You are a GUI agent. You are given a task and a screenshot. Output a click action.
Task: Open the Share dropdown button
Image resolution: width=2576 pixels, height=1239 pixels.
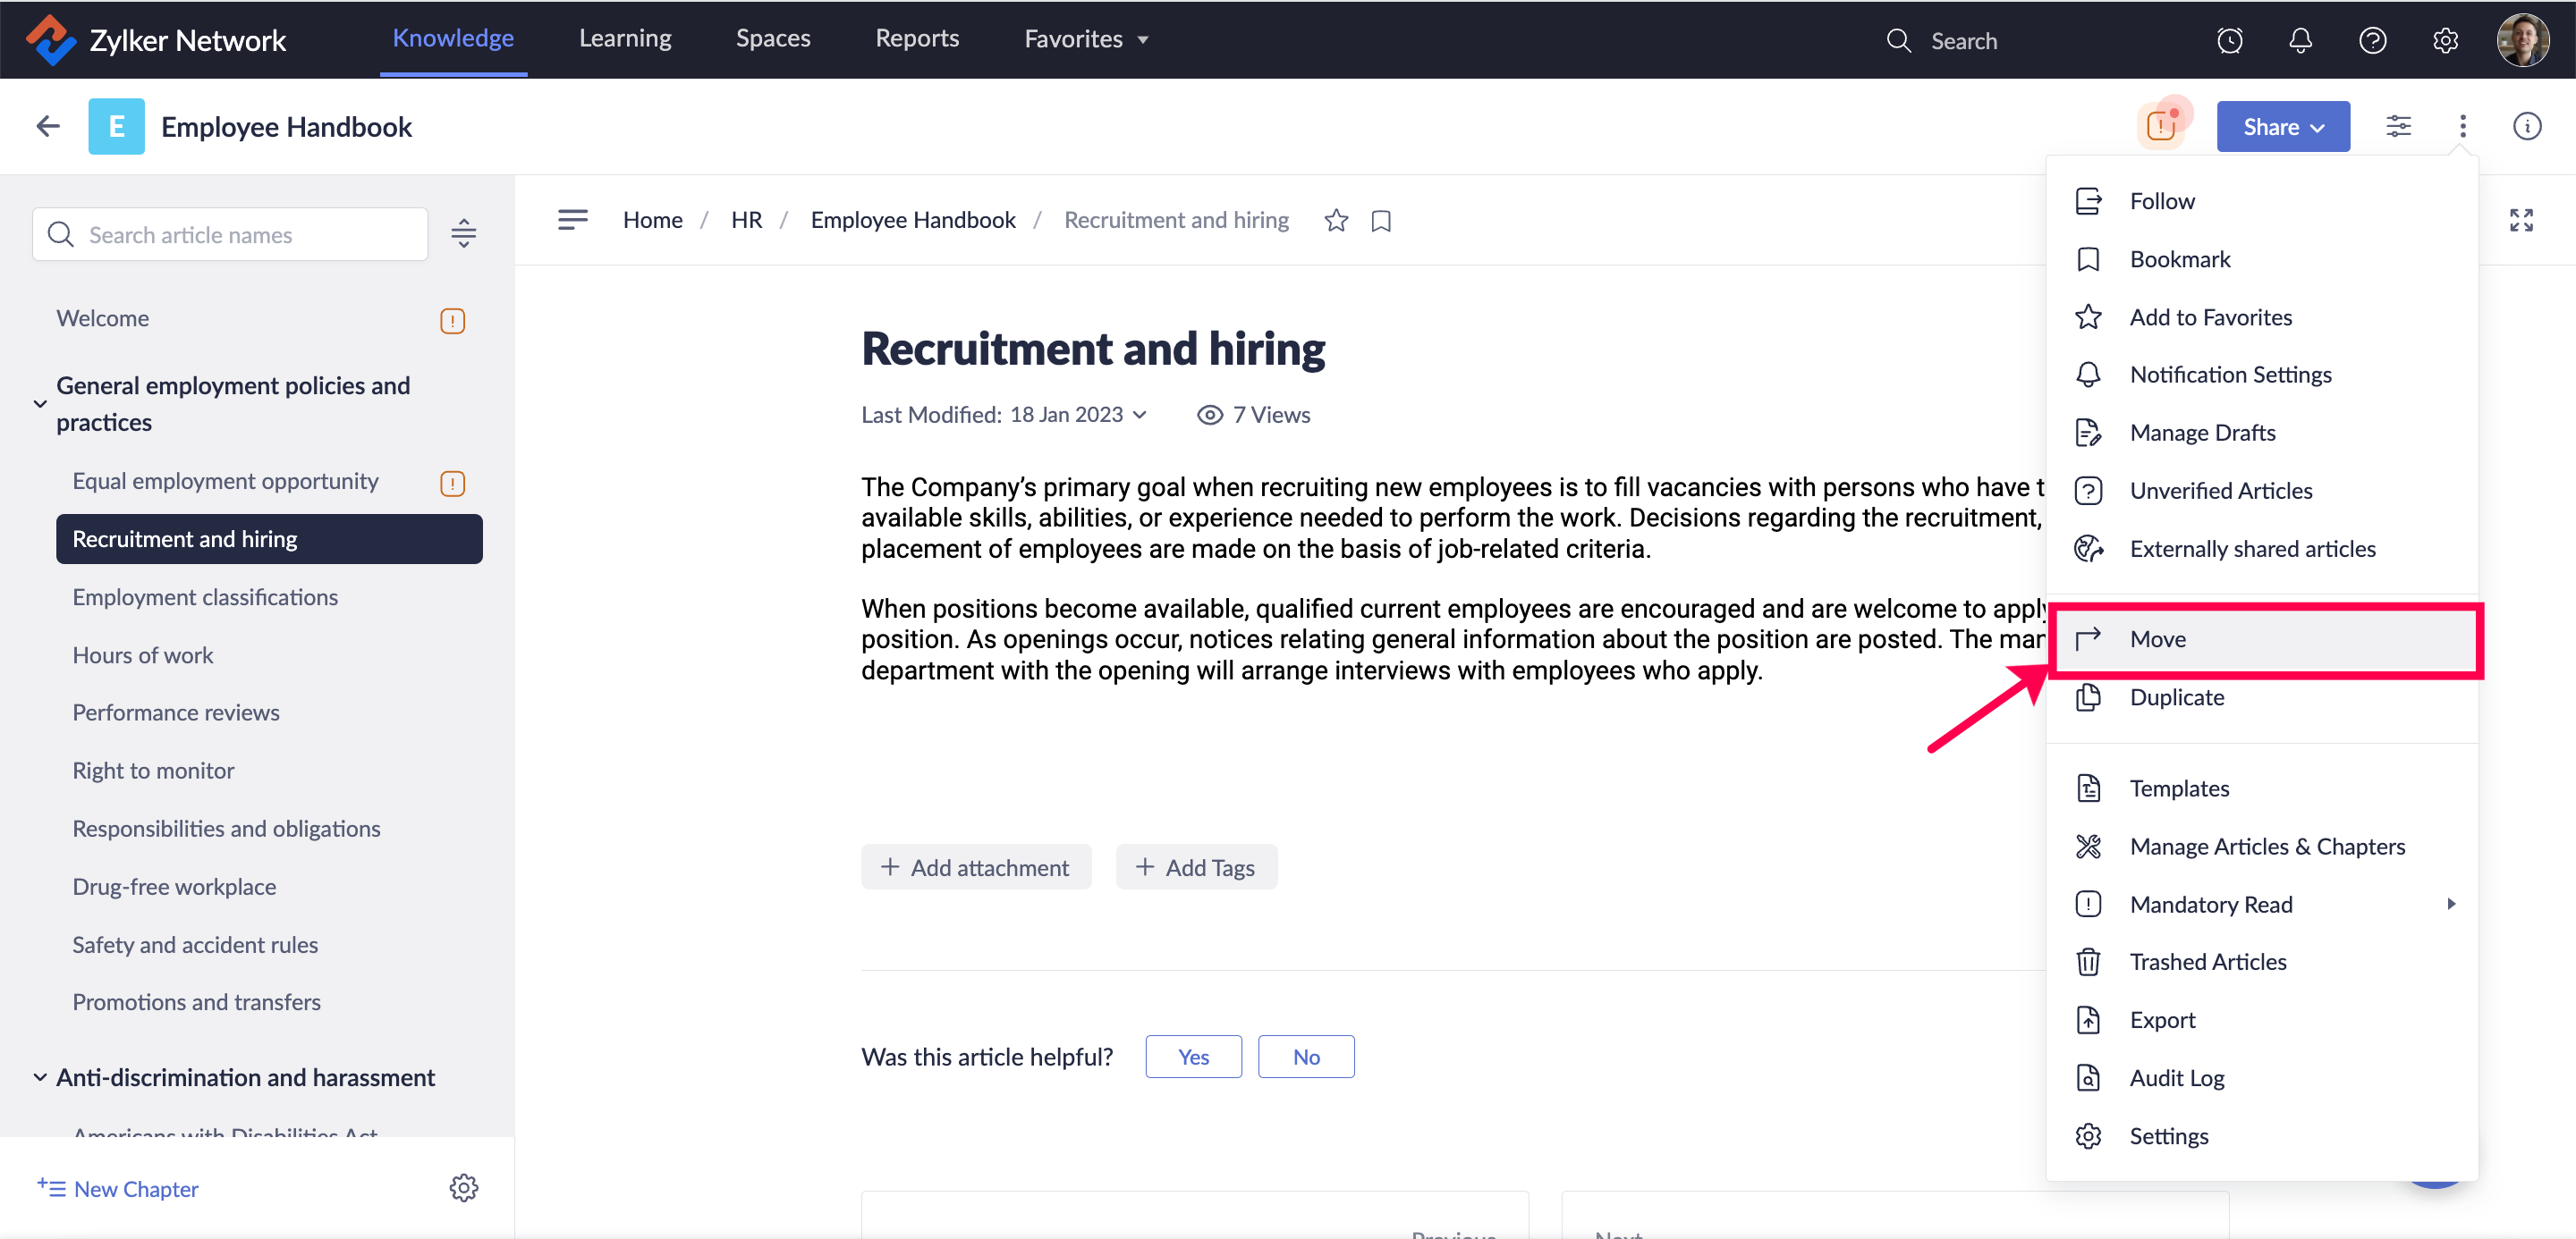pos(2282,127)
